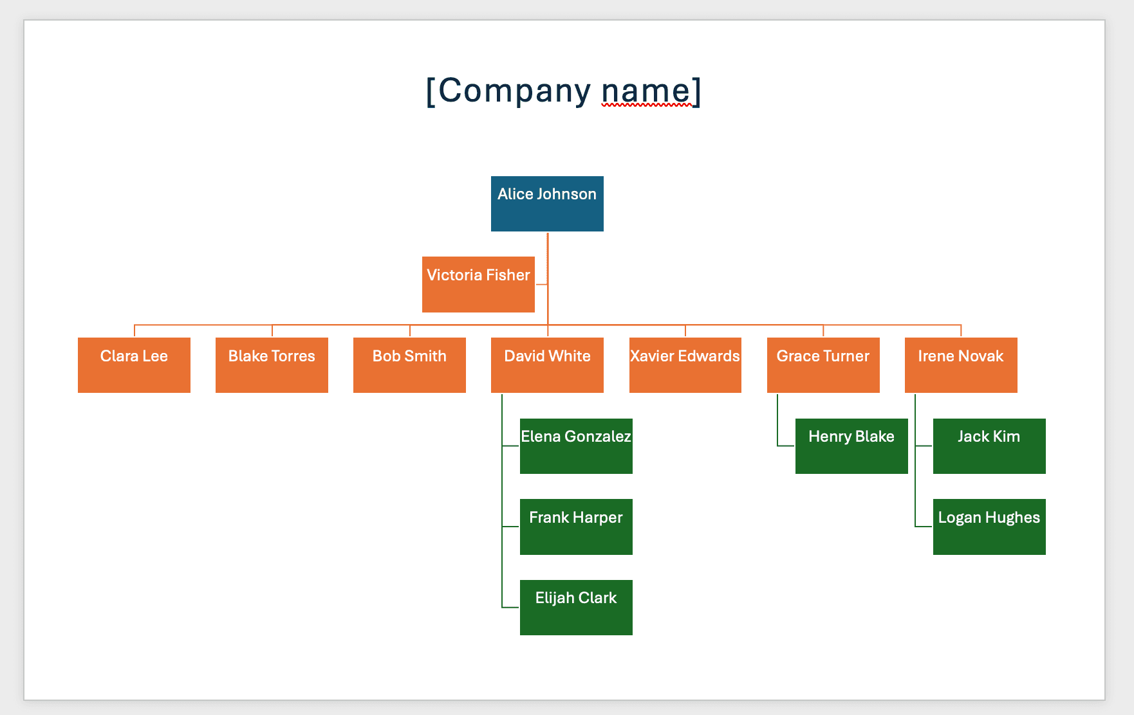Click the Victoria Fisher assistant box
The width and height of the screenshot is (1134, 715).
tap(478, 285)
